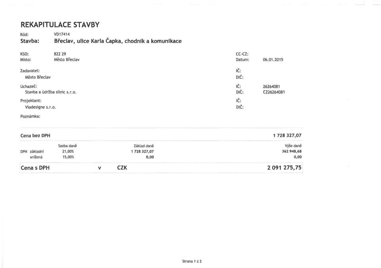The width and height of the screenshot is (381, 268).
Task: Select Cena bez DPH amount 1 728 327,07
Action: tap(287, 135)
